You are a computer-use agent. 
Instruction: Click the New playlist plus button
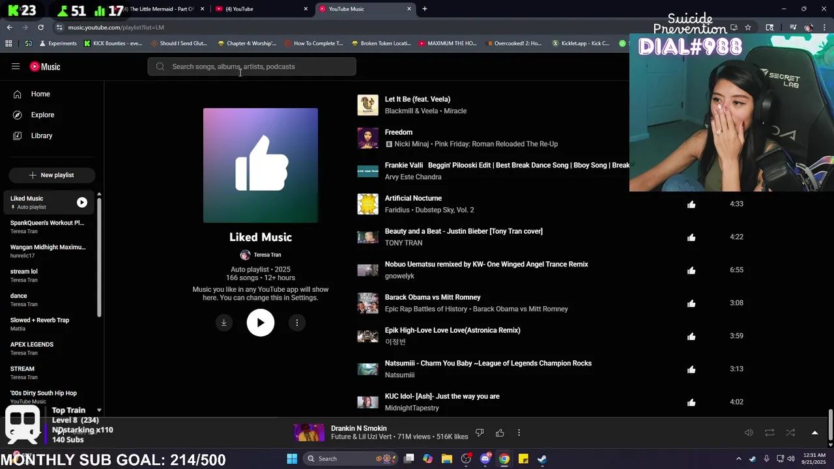click(x=52, y=175)
